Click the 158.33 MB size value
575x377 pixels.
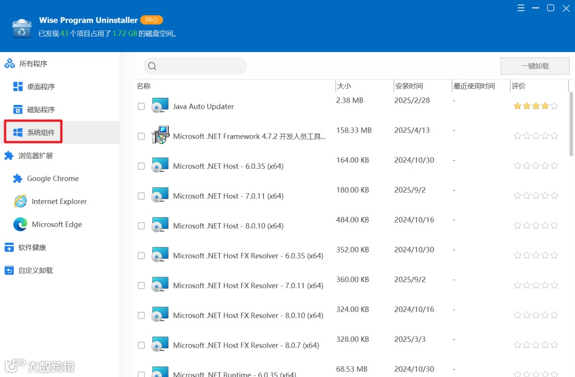click(354, 130)
